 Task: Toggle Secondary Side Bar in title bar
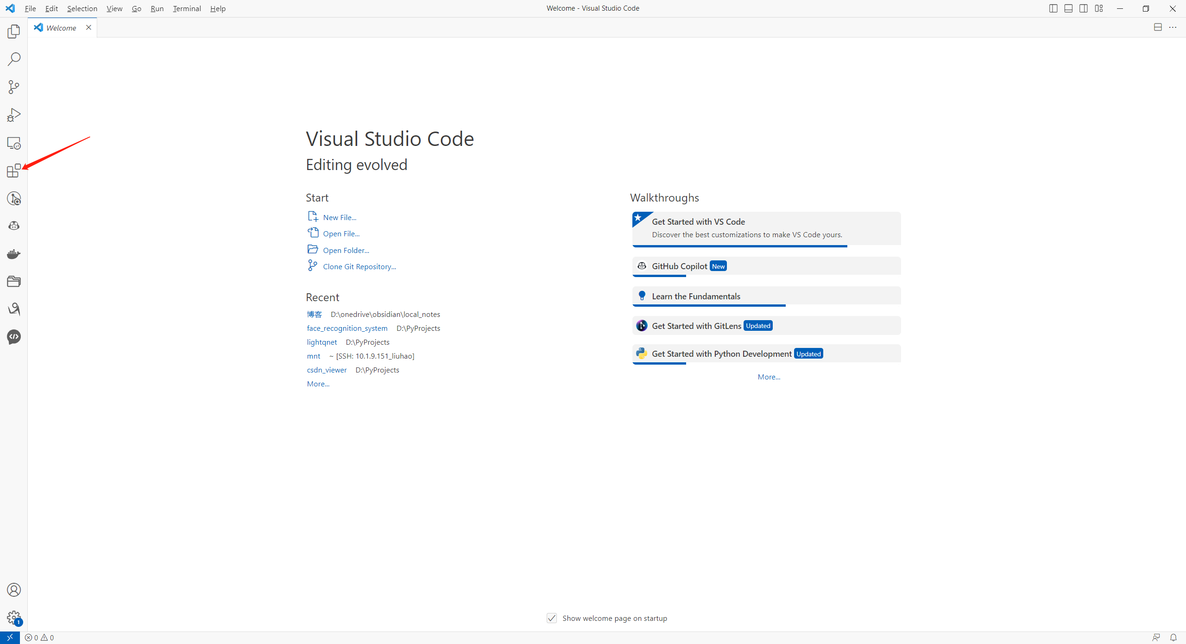click(x=1084, y=8)
